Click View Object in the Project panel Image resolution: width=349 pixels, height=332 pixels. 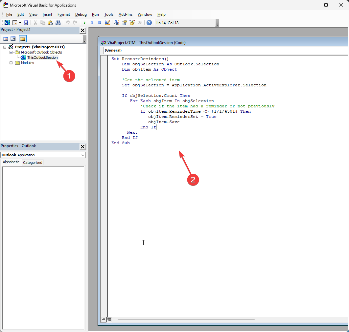(x=12, y=38)
